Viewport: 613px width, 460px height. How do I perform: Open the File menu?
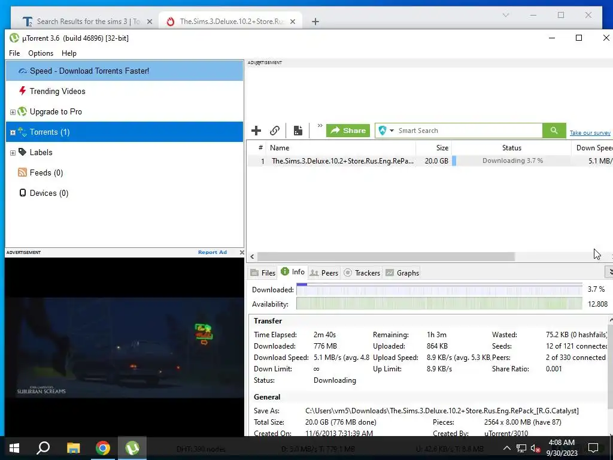click(14, 53)
